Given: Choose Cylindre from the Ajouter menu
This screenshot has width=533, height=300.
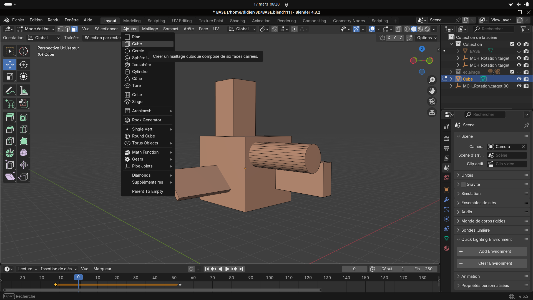Looking at the screenshot, I should click(x=140, y=72).
